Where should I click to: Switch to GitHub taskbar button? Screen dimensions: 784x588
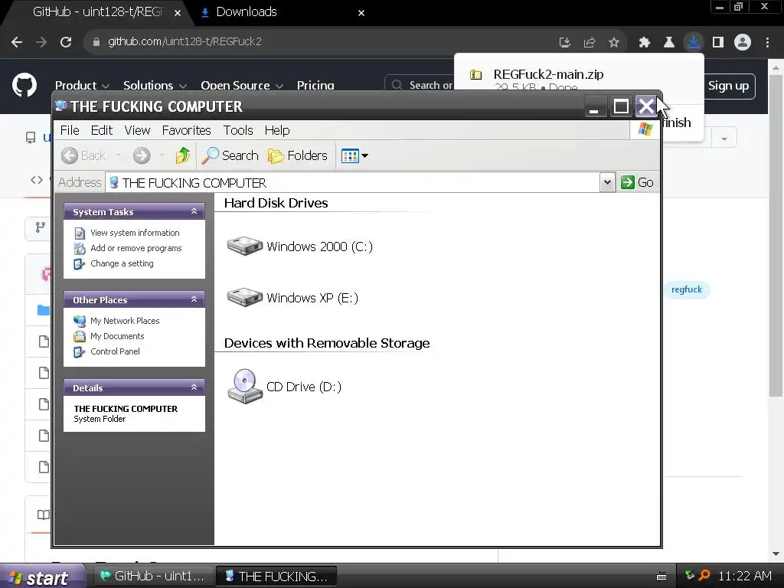(152, 577)
